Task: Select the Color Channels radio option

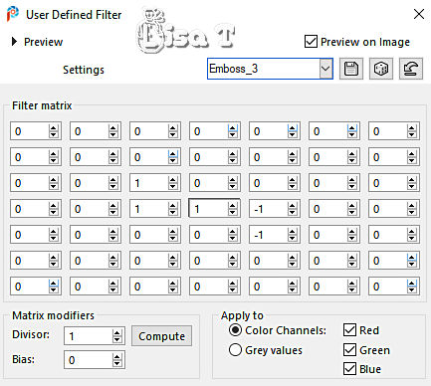Action: coord(235,330)
